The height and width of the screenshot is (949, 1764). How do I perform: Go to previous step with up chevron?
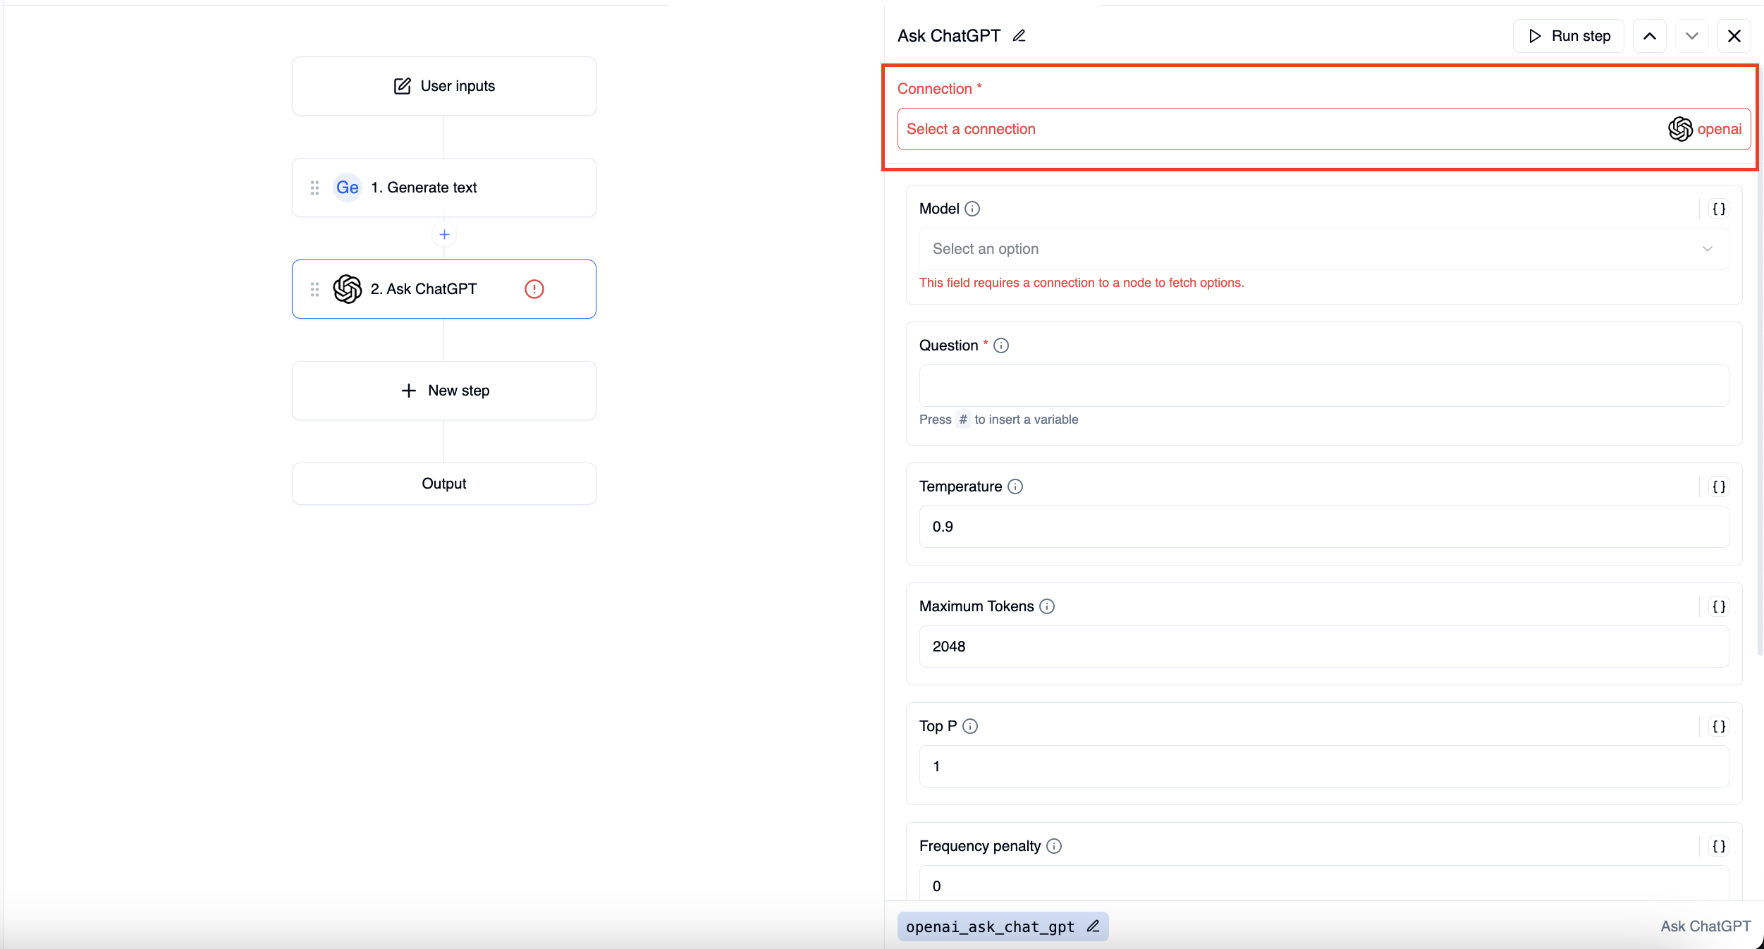(x=1649, y=36)
